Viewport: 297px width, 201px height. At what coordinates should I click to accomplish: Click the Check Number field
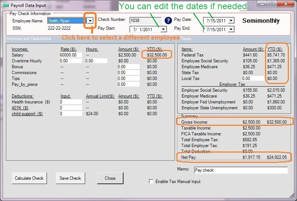[x=145, y=21]
